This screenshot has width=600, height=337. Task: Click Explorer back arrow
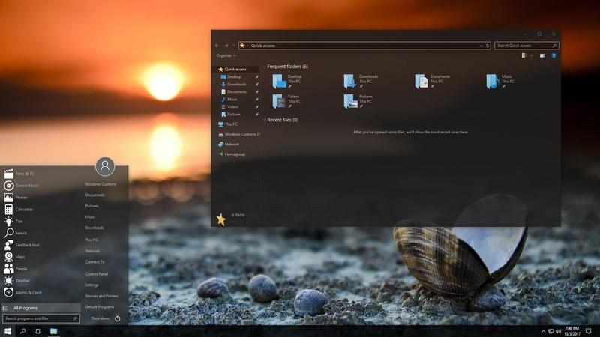click(217, 46)
